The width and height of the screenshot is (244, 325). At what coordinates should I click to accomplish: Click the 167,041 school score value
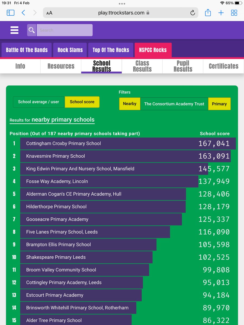[x=214, y=144]
